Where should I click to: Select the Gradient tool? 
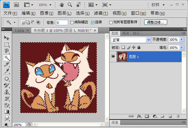tap(6, 112)
